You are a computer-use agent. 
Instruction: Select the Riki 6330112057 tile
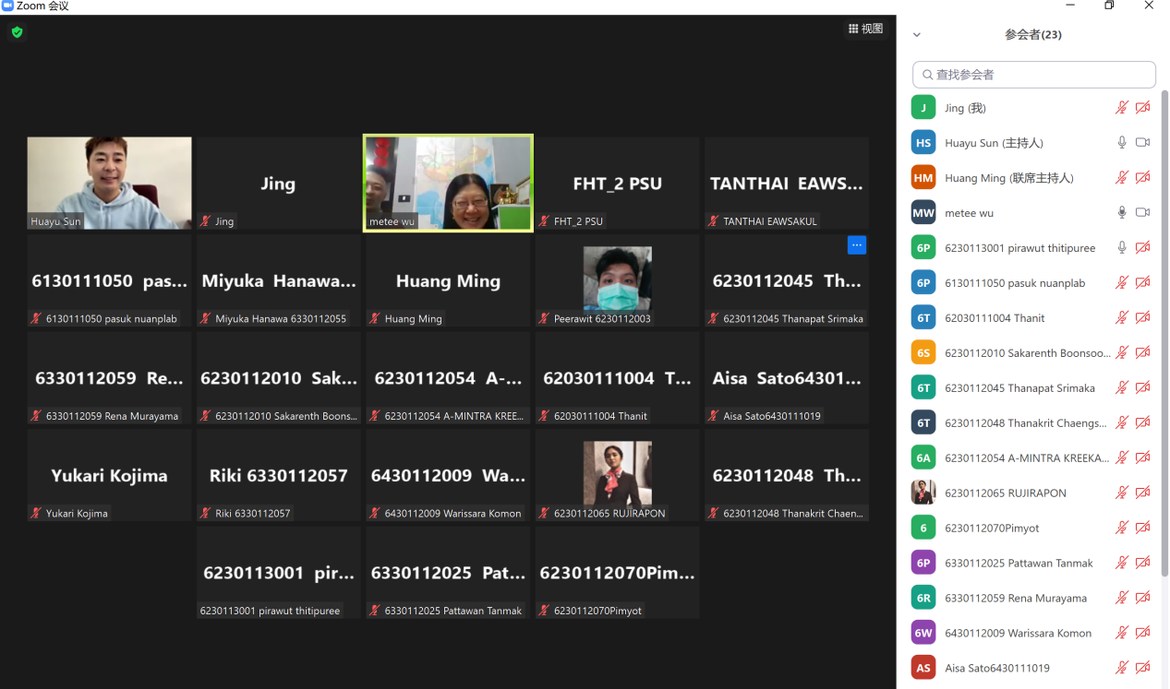click(279, 475)
